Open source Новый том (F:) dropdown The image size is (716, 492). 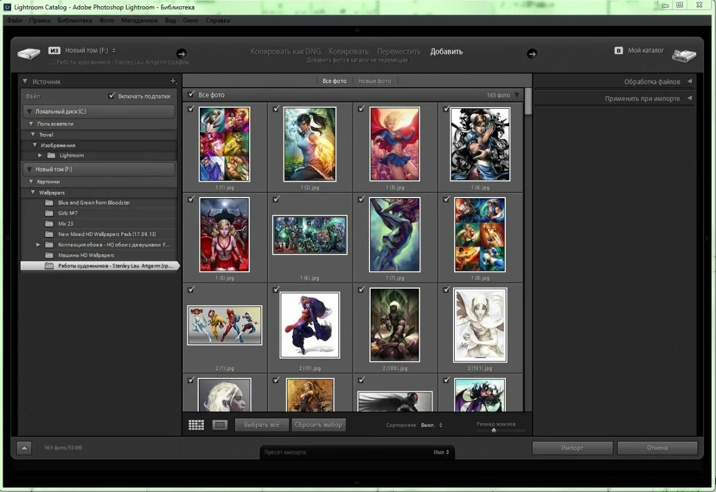coord(91,50)
